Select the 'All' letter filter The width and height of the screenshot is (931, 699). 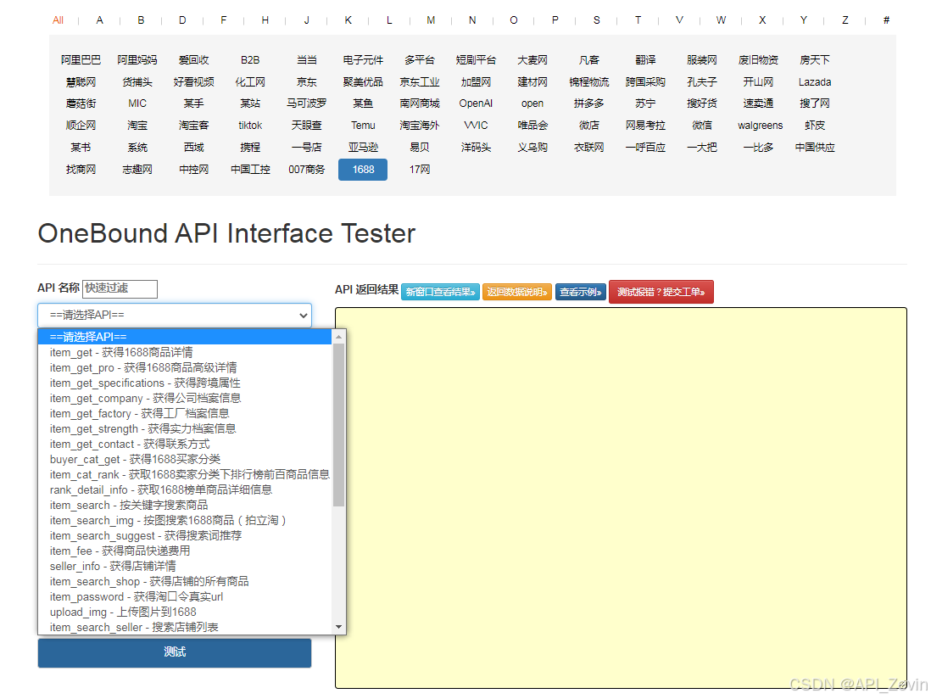(58, 20)
